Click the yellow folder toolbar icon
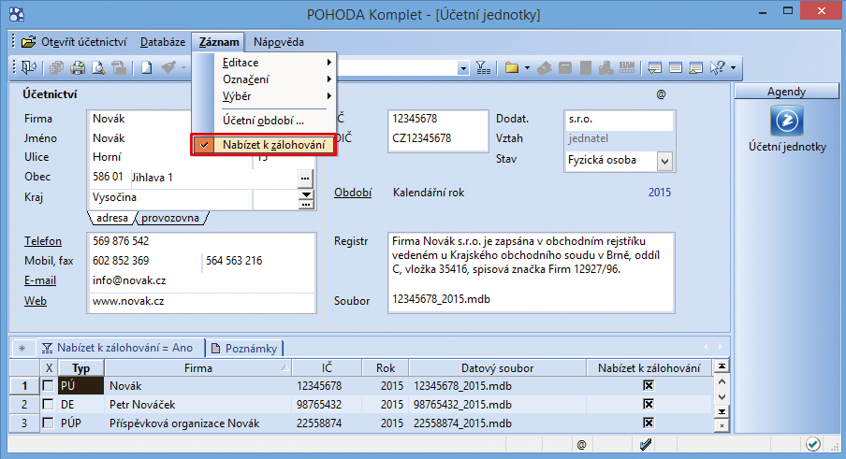This screenshot has width=846, height=459. (x=511, y=67)
